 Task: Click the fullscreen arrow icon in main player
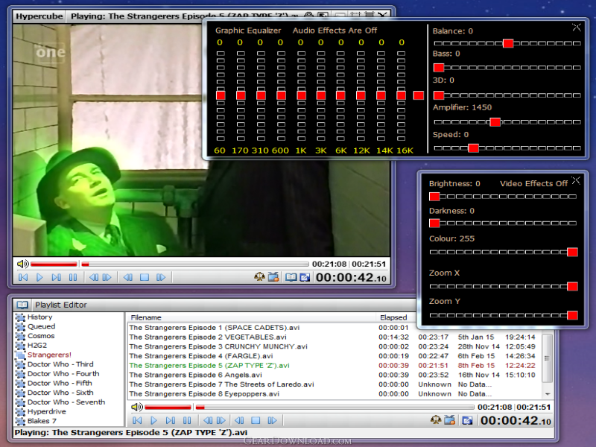coord(305,277)
